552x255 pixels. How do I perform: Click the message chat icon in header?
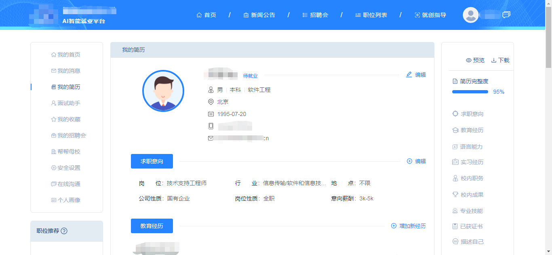506,15
